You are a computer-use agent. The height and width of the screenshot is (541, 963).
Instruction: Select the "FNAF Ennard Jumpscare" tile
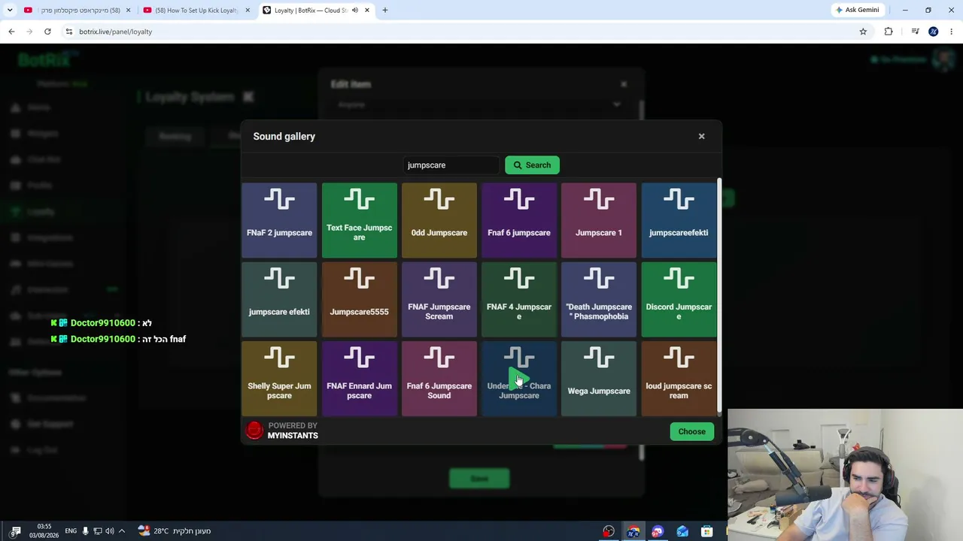pos(360,379)
